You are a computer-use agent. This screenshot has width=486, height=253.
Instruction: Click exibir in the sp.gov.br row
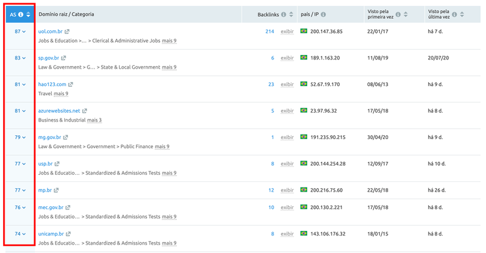(x=287, y=58)
